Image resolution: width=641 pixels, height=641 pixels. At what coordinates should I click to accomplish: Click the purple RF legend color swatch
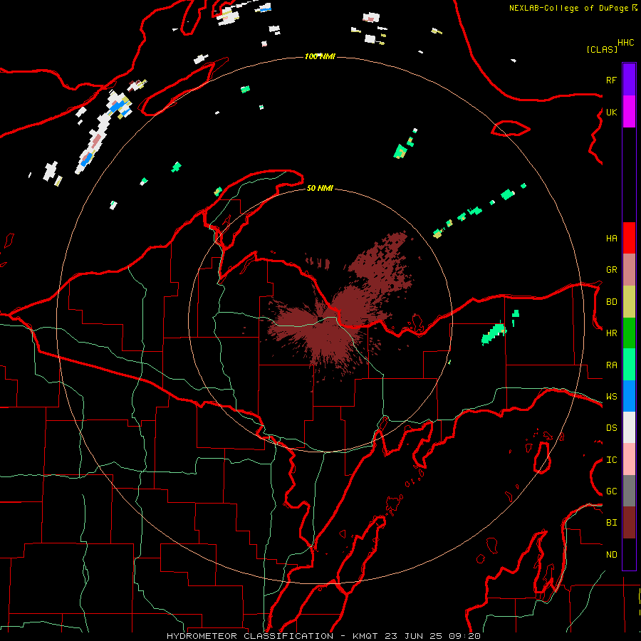point(629,80)
